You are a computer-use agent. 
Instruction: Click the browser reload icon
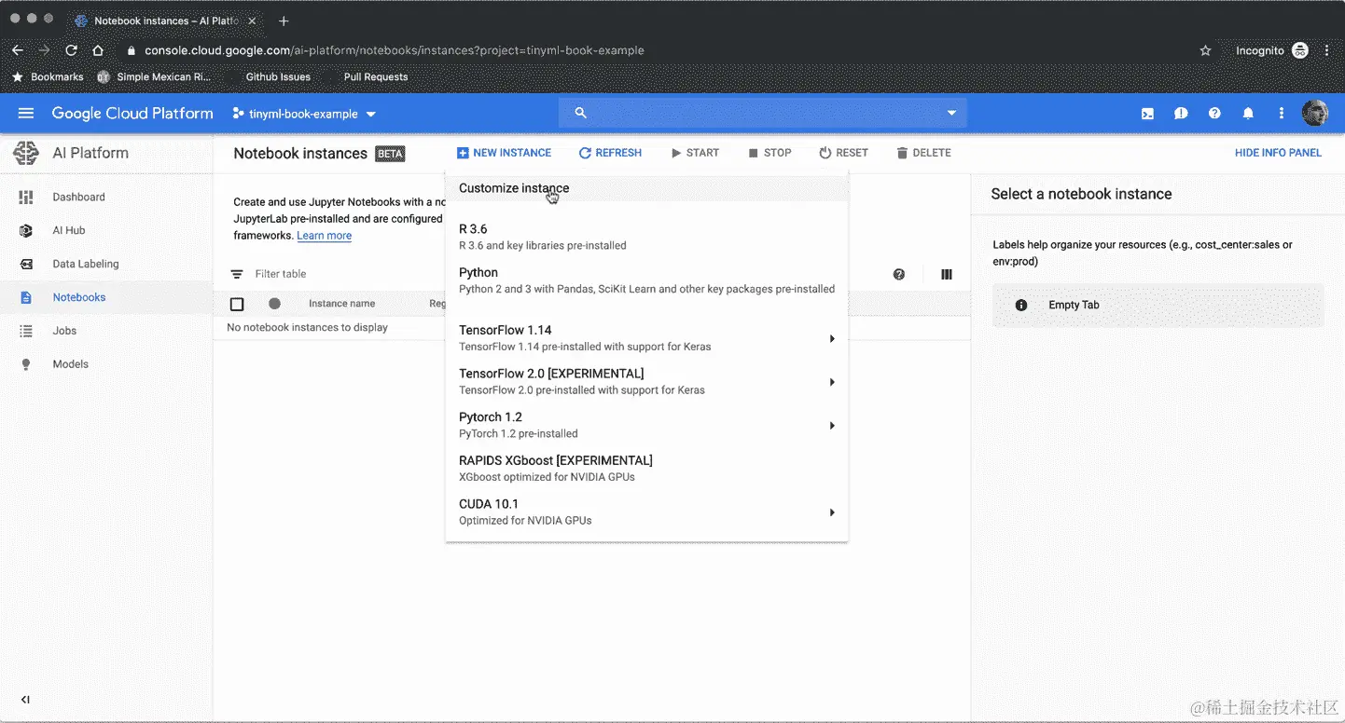click(x=71, y=50)
